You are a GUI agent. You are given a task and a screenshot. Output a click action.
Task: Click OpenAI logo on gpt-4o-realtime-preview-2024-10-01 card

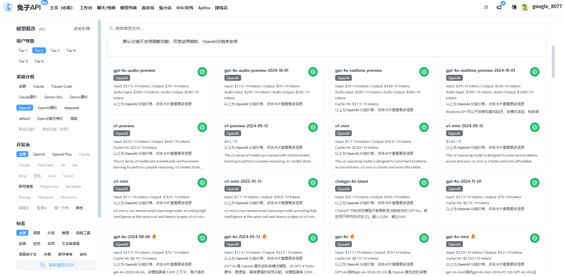click(535, 72)
